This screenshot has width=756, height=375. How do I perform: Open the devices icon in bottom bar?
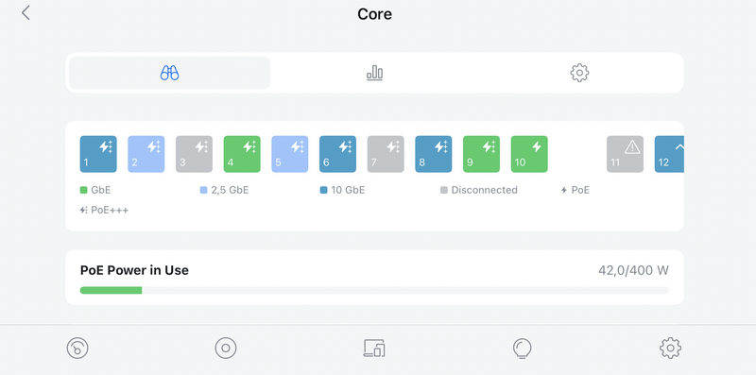pos(374,348)
